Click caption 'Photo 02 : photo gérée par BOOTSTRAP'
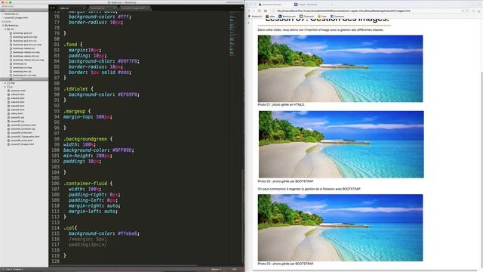The width and height of the screenshot is (483, 272). click(x=285, y=181)
